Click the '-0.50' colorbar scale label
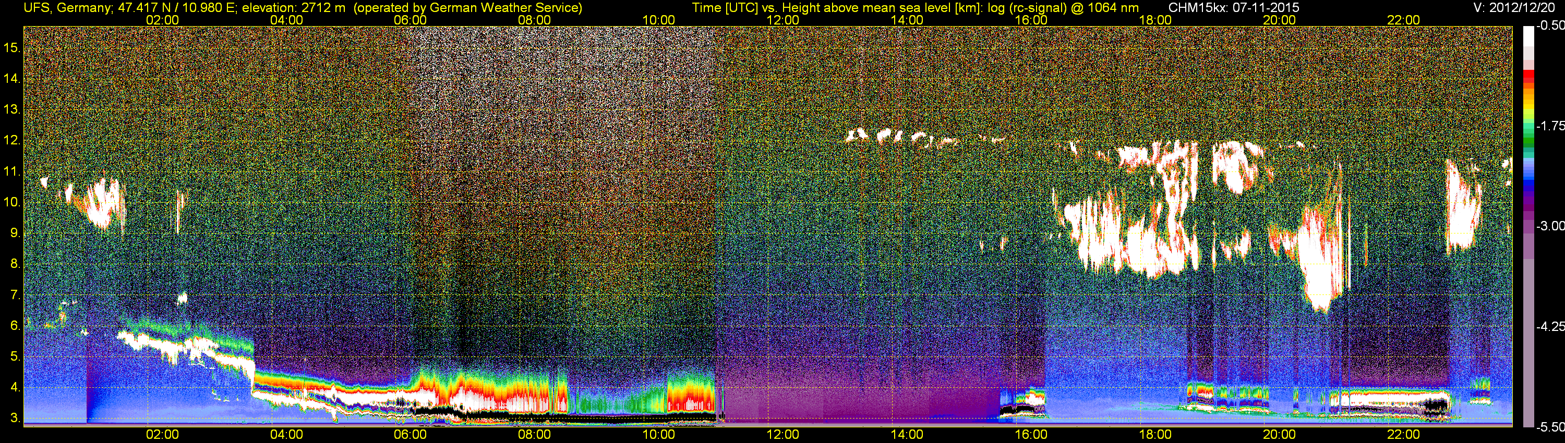This screenshot has height=443, width=1565. pos(1550,26)
